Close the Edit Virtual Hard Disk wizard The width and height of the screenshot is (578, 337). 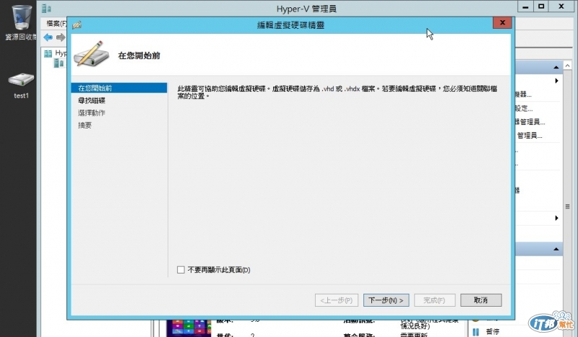502,23
